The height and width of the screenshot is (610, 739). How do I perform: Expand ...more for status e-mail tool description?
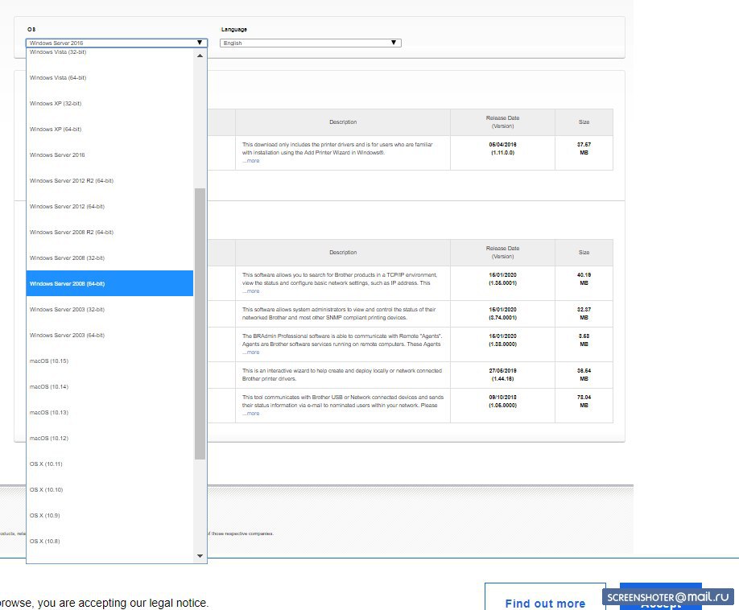(250, 414)
